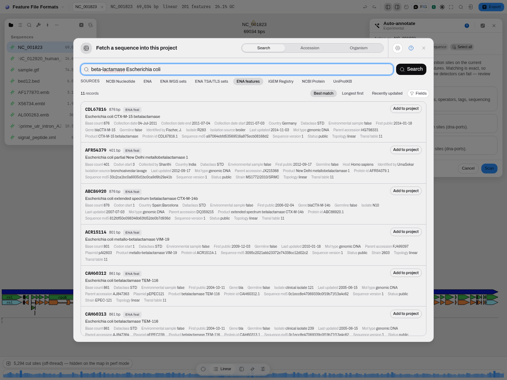Add CDL67816 to project
Screen dimensions: 507x380
(x=406, y=109)
